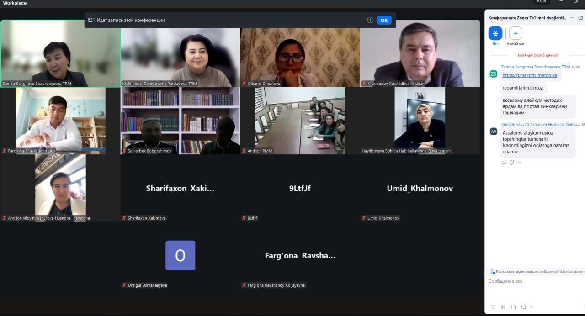Image resolution: width=585 pixels, height=316 pixels.
Task: Click the screenshot capture icon in chat
Action: [x=524, y=307]
